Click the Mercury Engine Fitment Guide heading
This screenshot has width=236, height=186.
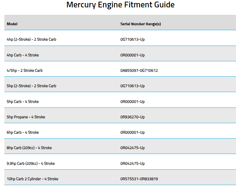pyautogui.click(x=120, y=5)
